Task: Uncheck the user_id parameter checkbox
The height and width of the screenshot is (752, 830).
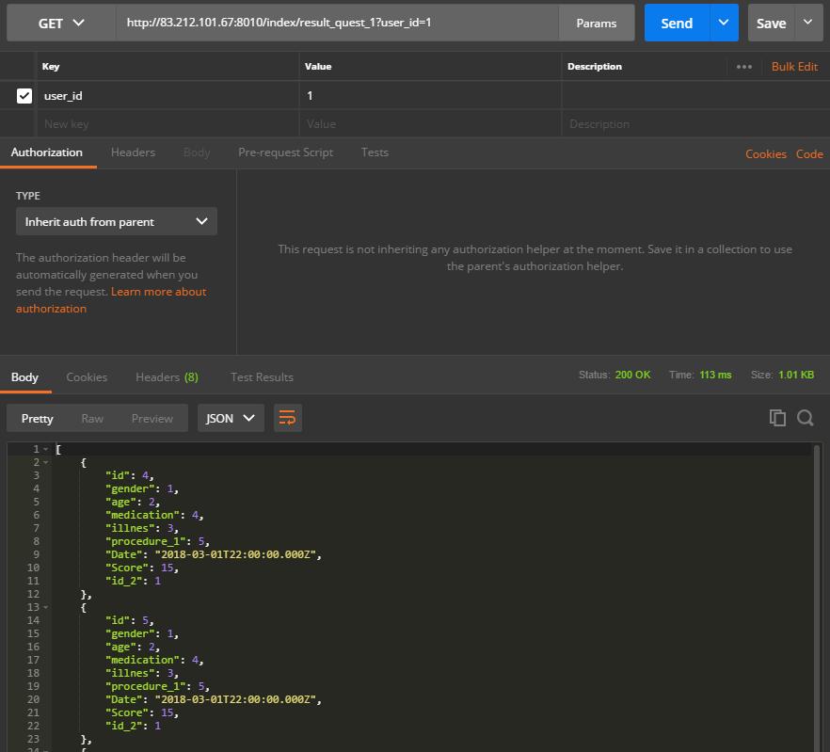Action: (24, 96)
